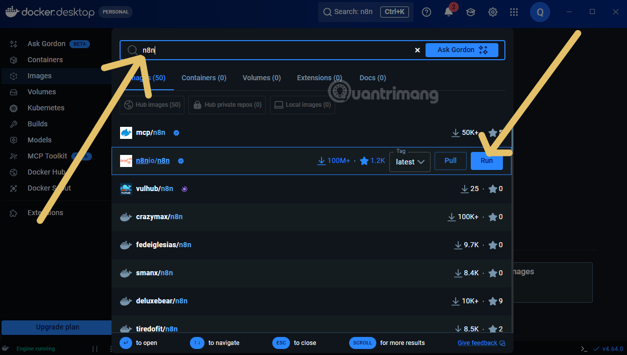Open Ask Gordon in the sidebar
The height and width of the screenshot is (355, 627).
click(x=46, y=44)
